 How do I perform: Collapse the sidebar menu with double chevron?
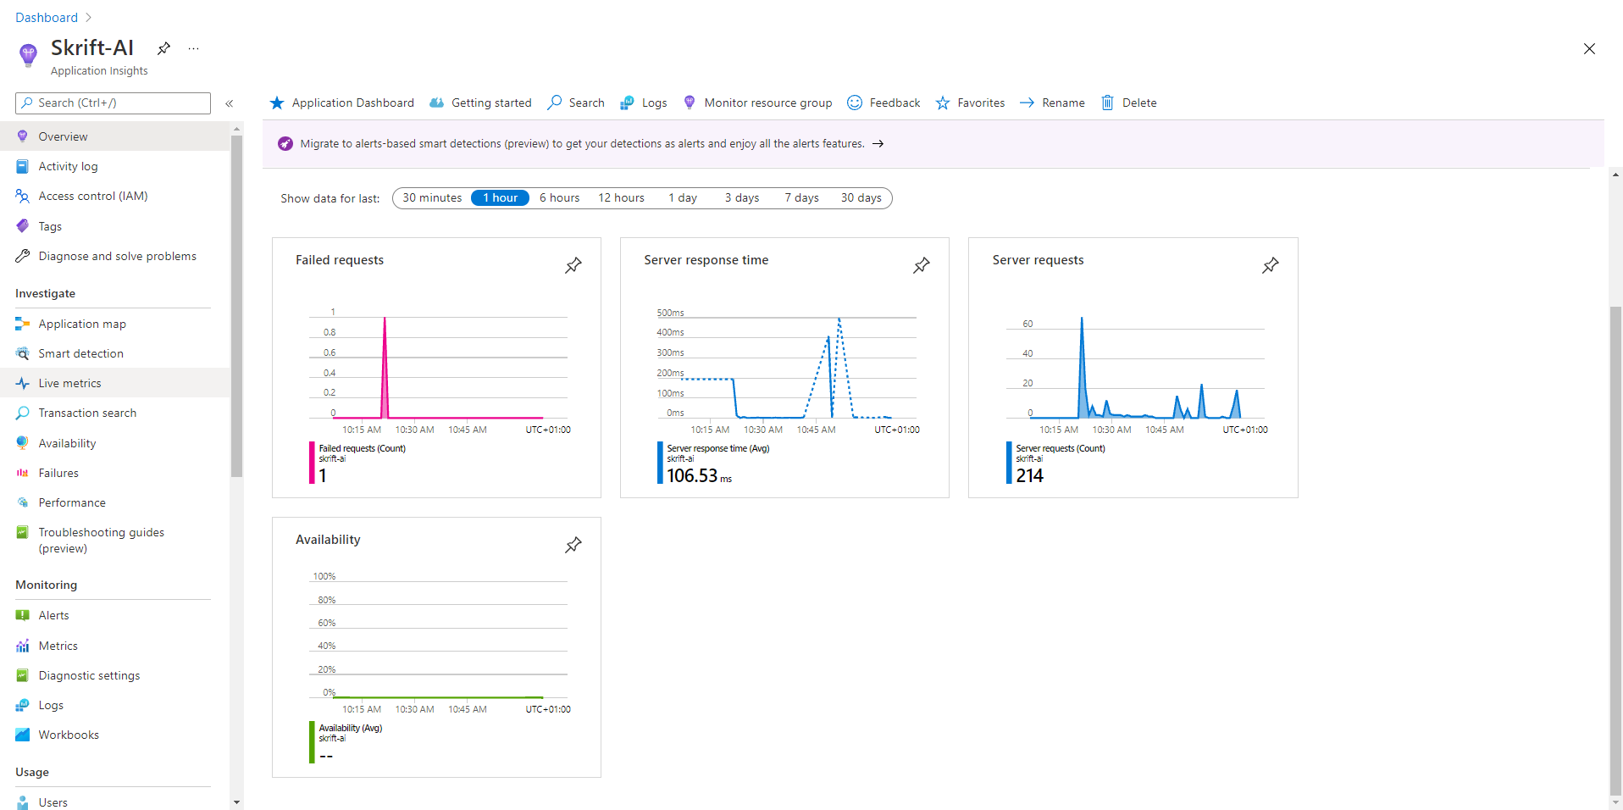[230, 103]
